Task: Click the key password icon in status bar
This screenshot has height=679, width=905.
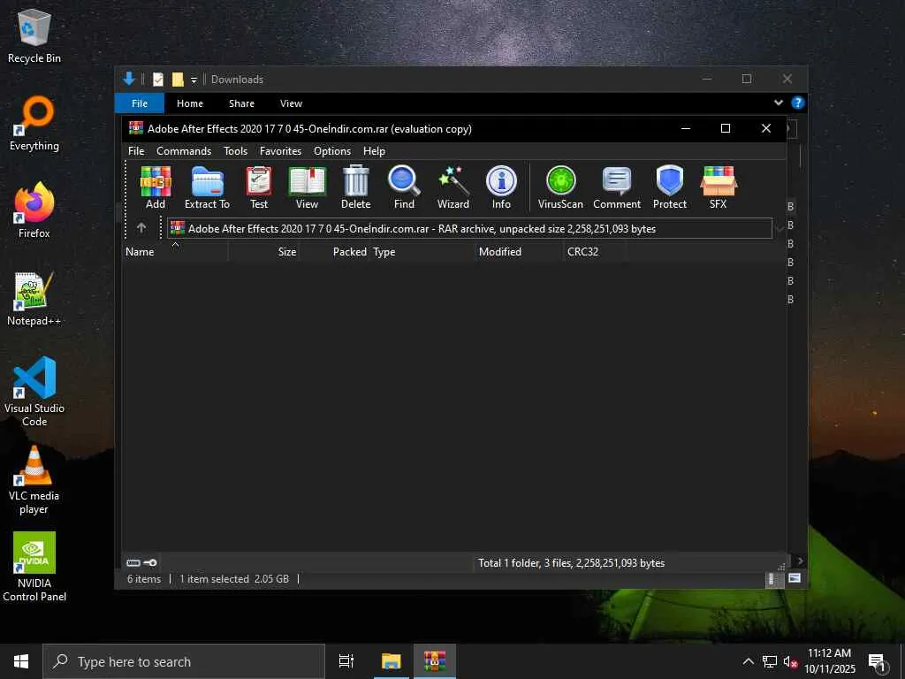Action: (x=150, y=562)
